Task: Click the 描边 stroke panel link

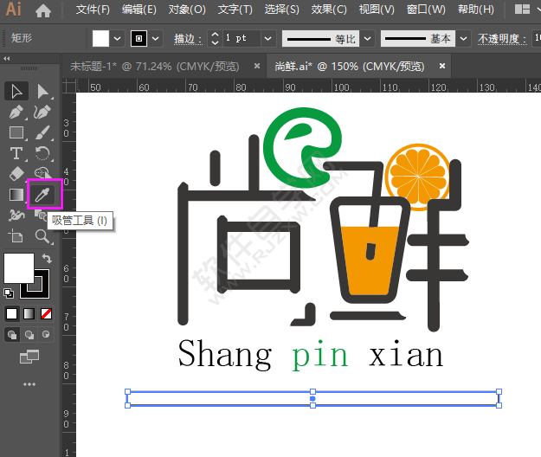Action: pyautogui.click(x=187, y=39)
